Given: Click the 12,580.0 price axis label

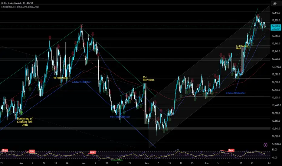Looking at the screenshot, I should tap(276, 113).
